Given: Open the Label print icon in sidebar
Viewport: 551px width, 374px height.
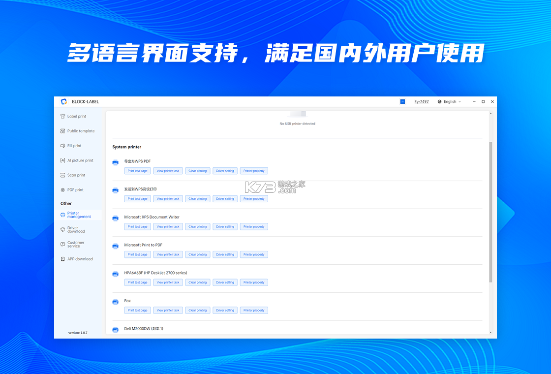Looking at the screenshot, I should pyautogui.click(x=62, y=116).
